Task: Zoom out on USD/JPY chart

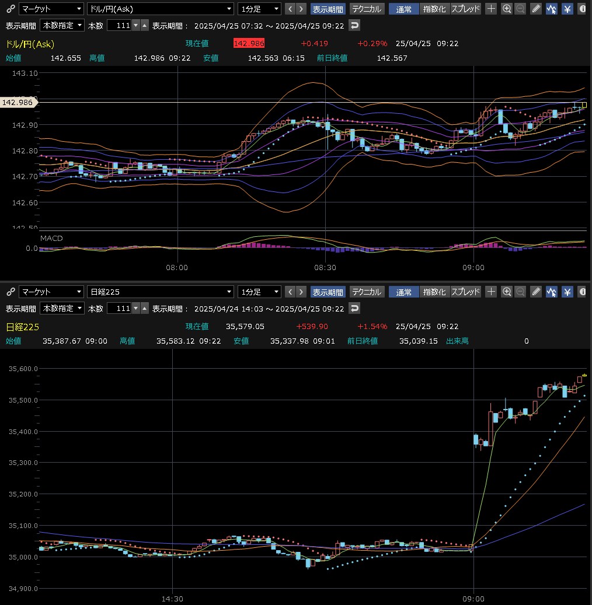Action: pyautogui.click(x=520, y=9)
